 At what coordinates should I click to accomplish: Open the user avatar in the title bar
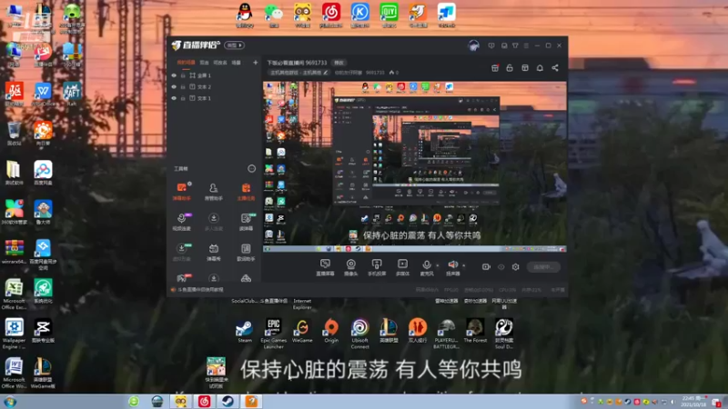(473, 45)
